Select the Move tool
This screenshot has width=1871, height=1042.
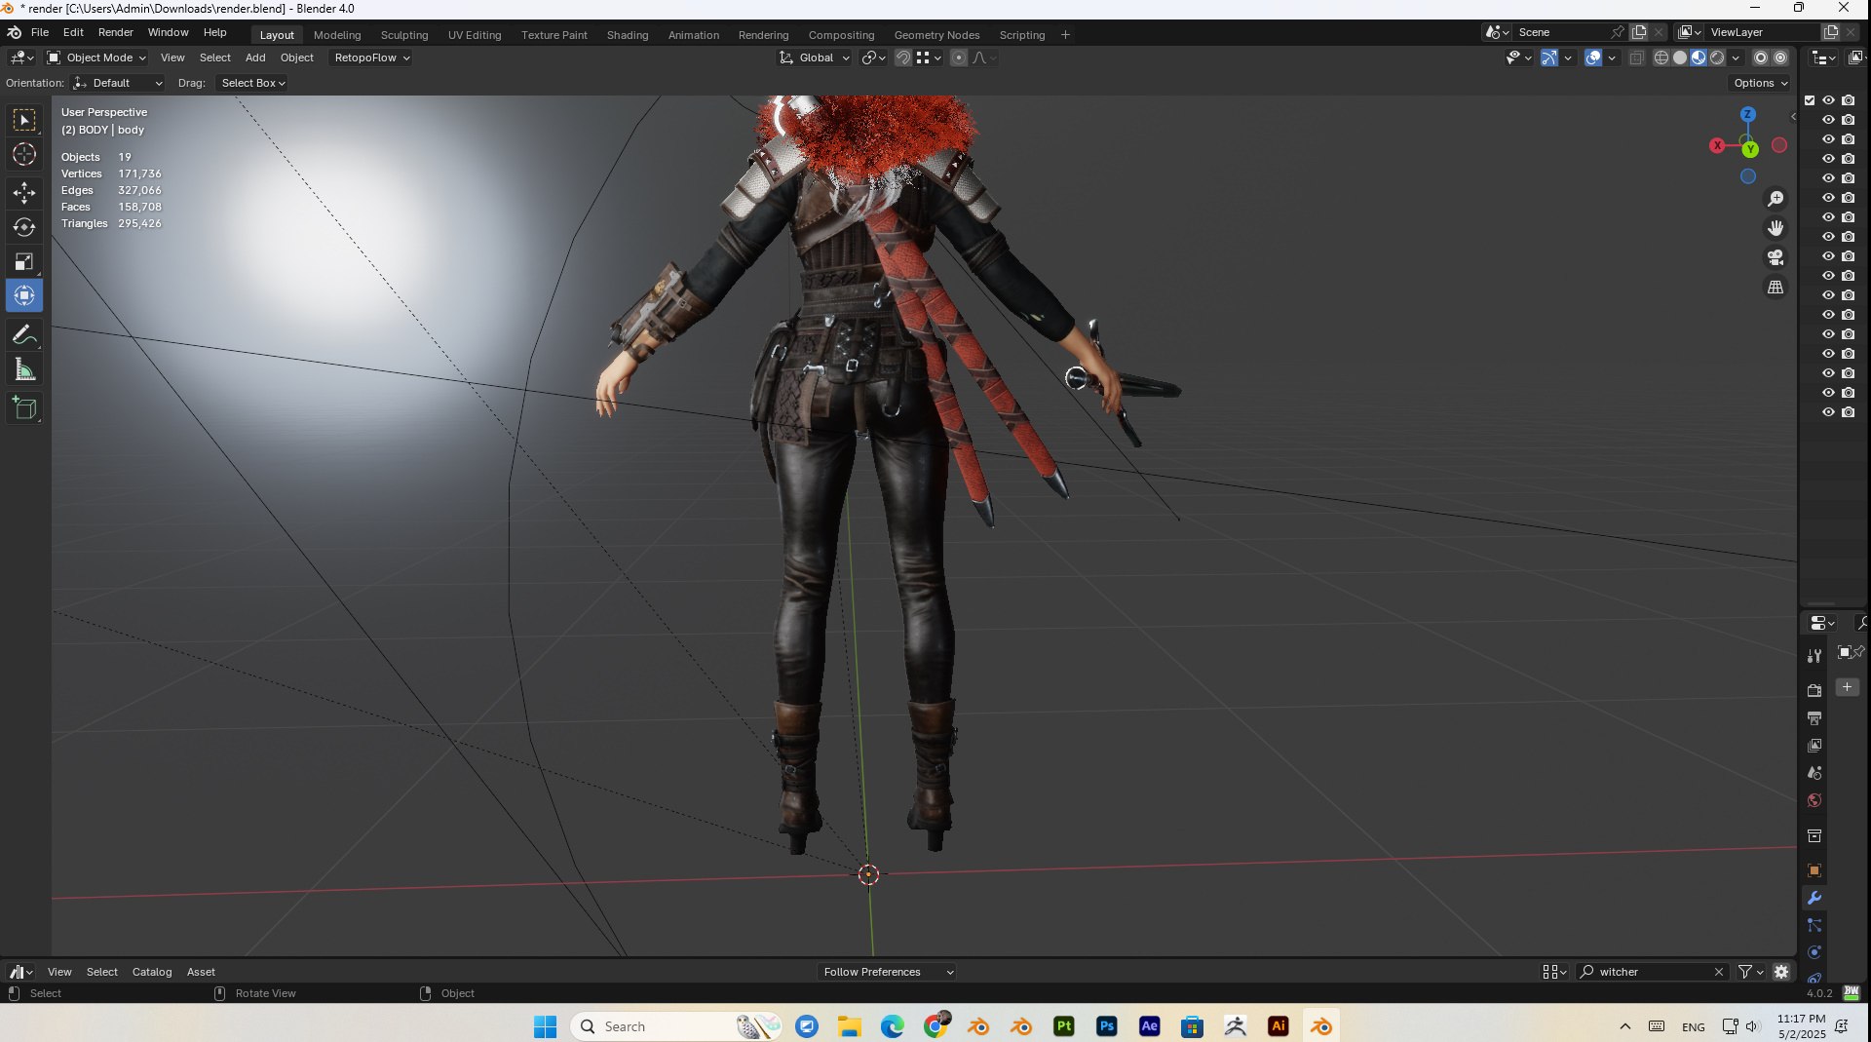[24, 192]
